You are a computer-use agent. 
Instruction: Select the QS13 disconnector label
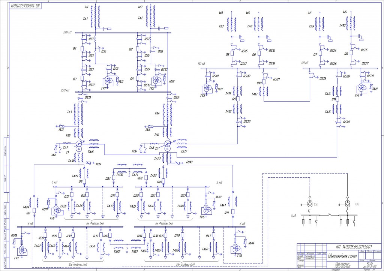pos(88,98)
